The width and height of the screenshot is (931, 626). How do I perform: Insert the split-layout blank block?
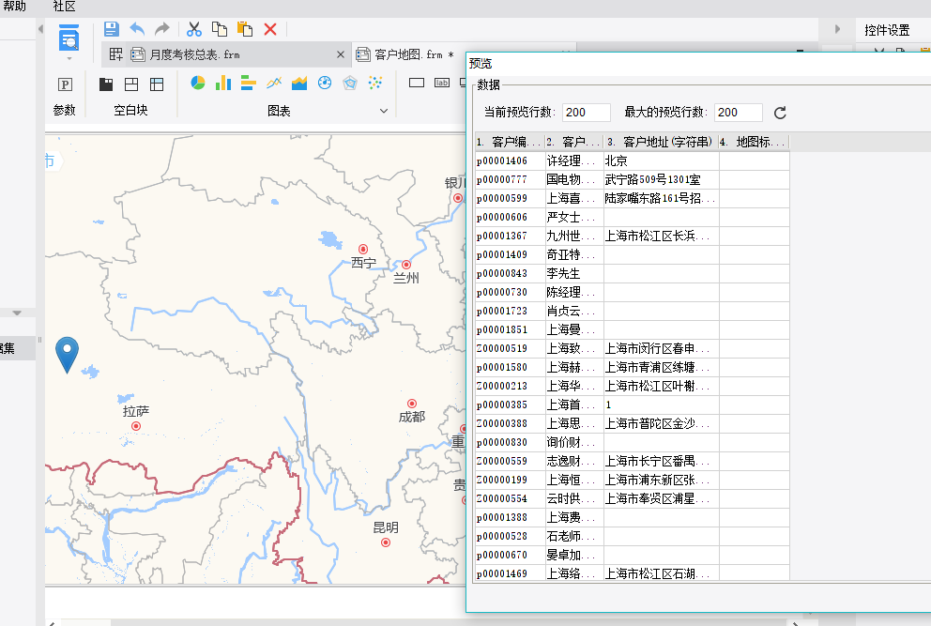coord(131,84)
